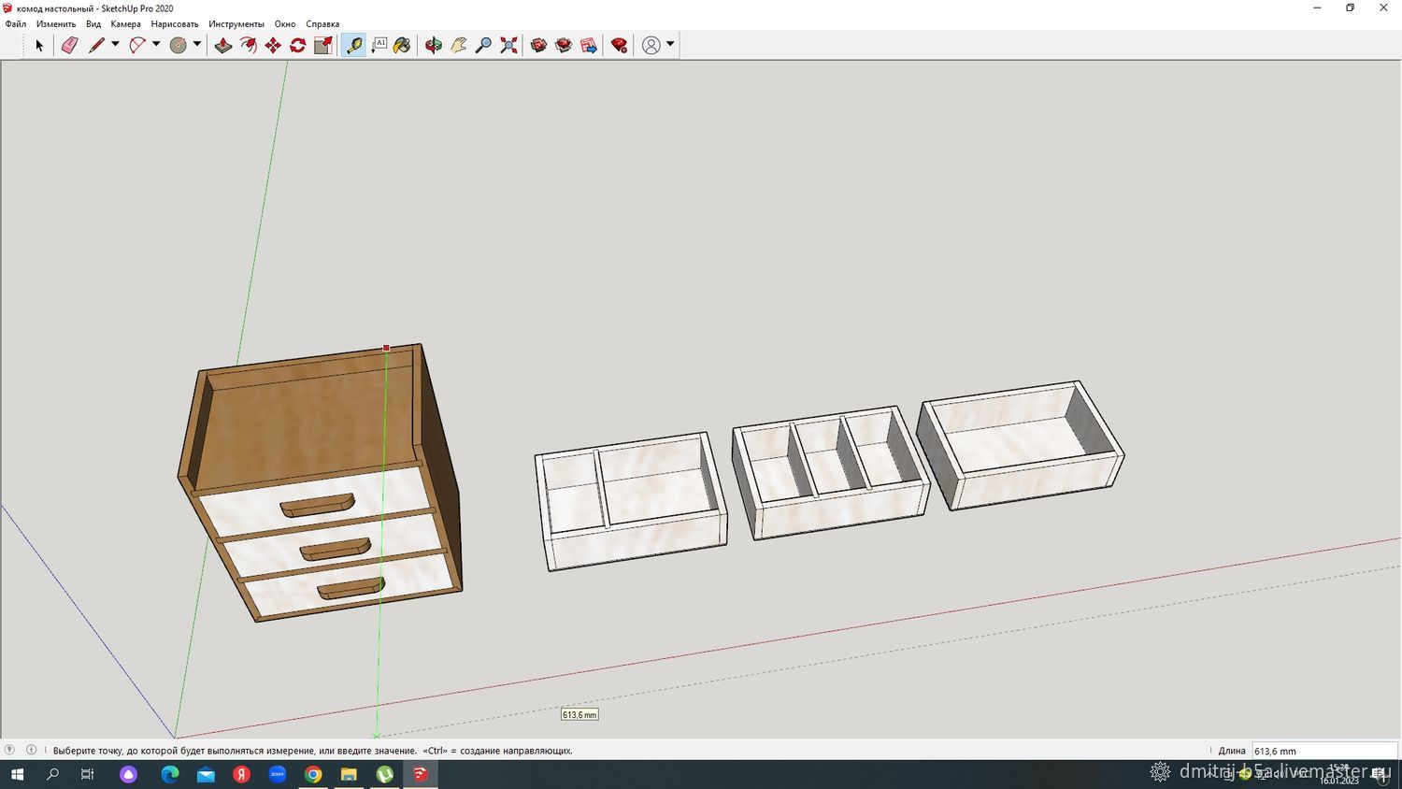Viewport: 1402px width, 789px height.
Task: Open Google Chrome from the taskbar
Action: pos(313,774)
